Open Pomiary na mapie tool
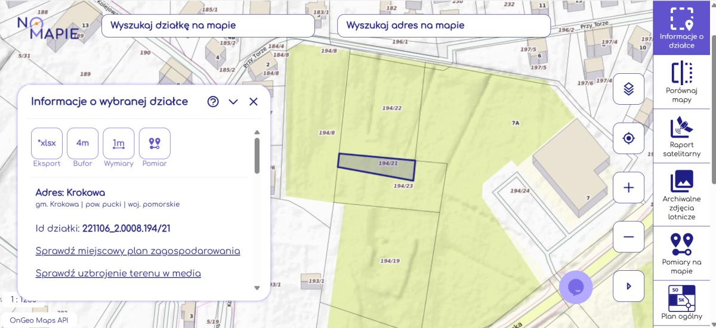The height and width of the screenshot is (328, 716). pyautogui.click(x=681, y=254)
